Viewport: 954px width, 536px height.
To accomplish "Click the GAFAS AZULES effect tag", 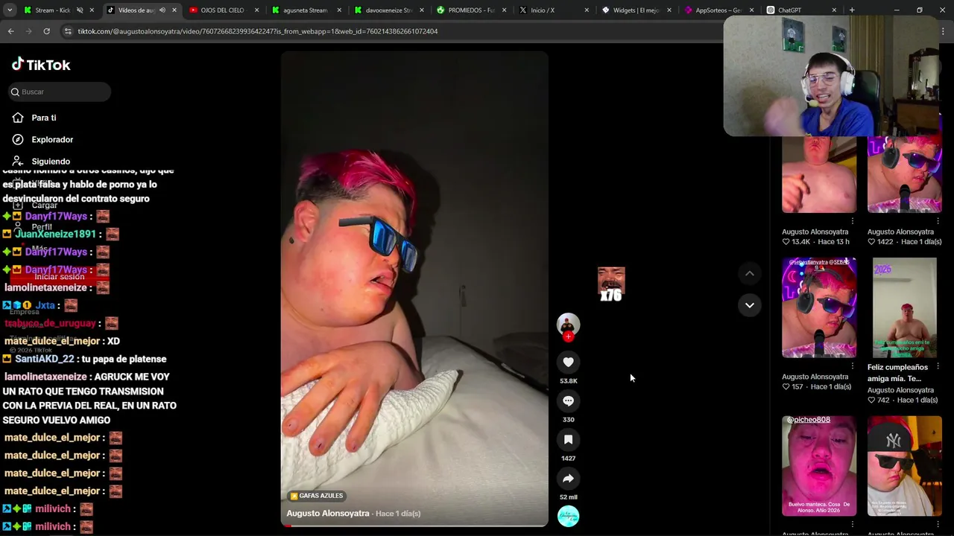I will 317,496.
